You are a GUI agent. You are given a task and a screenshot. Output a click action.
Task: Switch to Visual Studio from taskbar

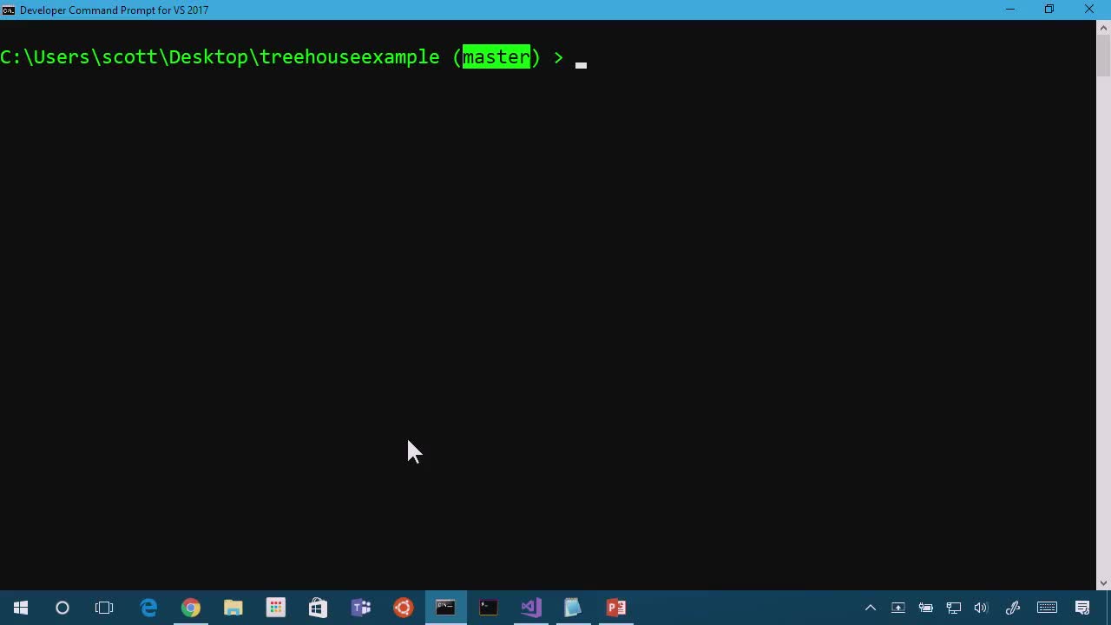(531, 608)
